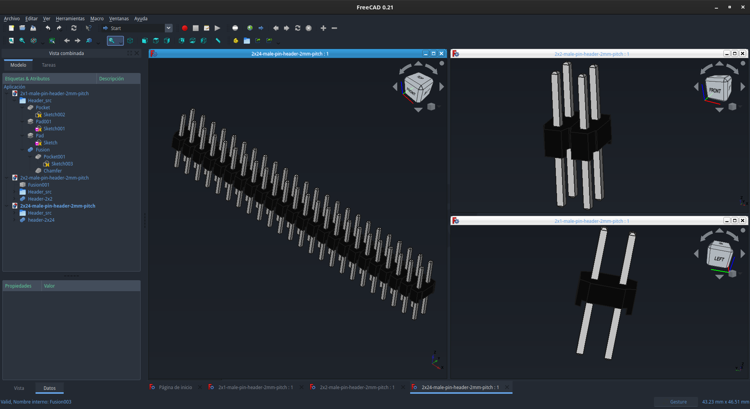Click the What's This help cursor icon
Viewport: 750px width, 409px height.
point(89,28)
